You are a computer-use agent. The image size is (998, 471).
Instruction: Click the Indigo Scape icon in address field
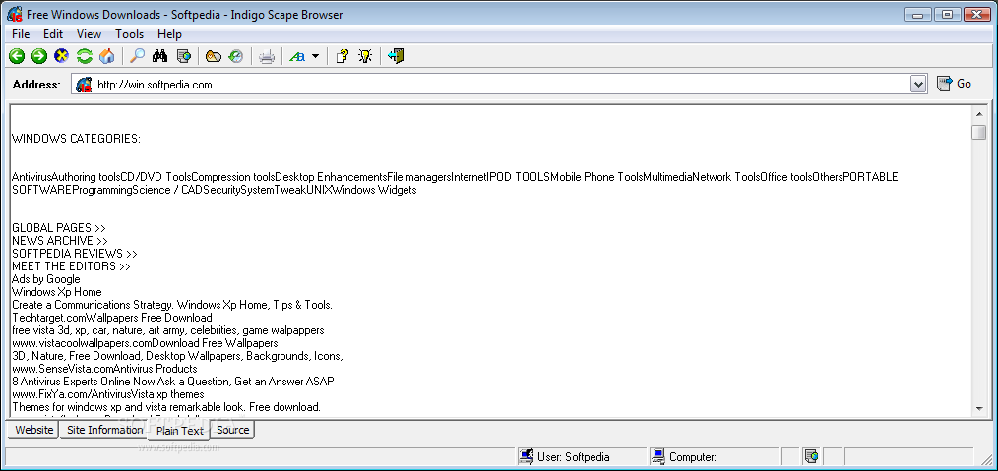[x=84, y=84]
